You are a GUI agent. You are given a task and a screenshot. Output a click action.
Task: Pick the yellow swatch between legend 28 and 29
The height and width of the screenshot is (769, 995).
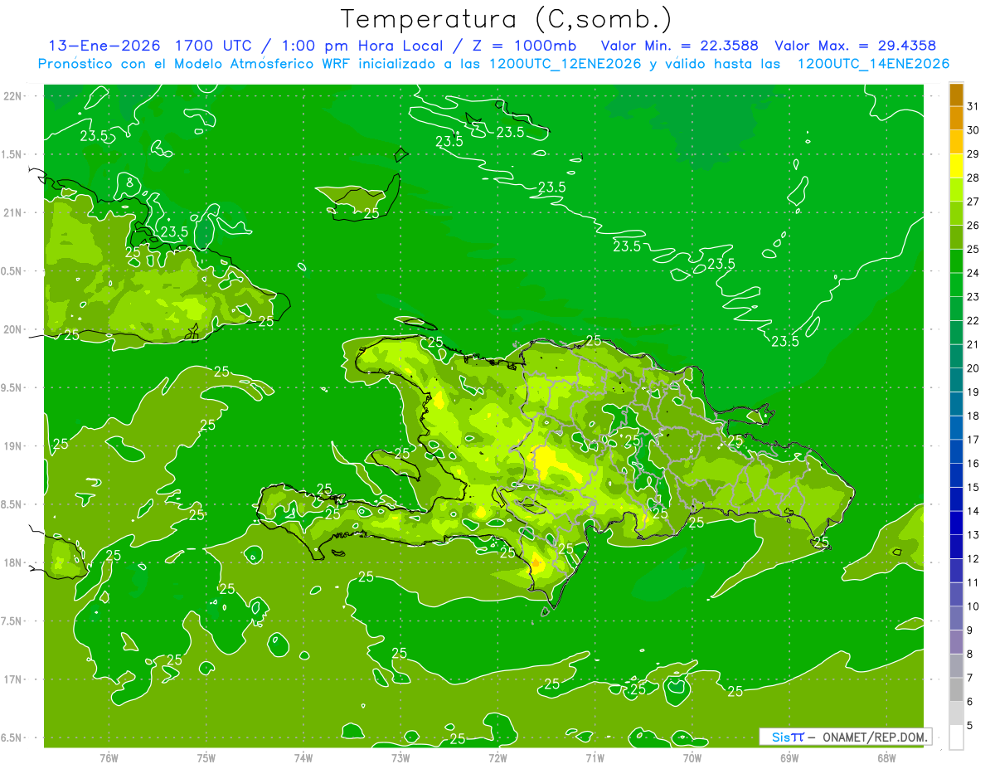click(956, 165)
